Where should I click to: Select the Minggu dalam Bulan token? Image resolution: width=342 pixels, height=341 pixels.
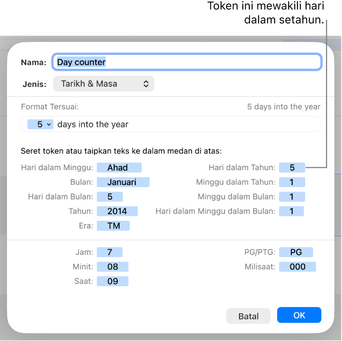[292, 197]
